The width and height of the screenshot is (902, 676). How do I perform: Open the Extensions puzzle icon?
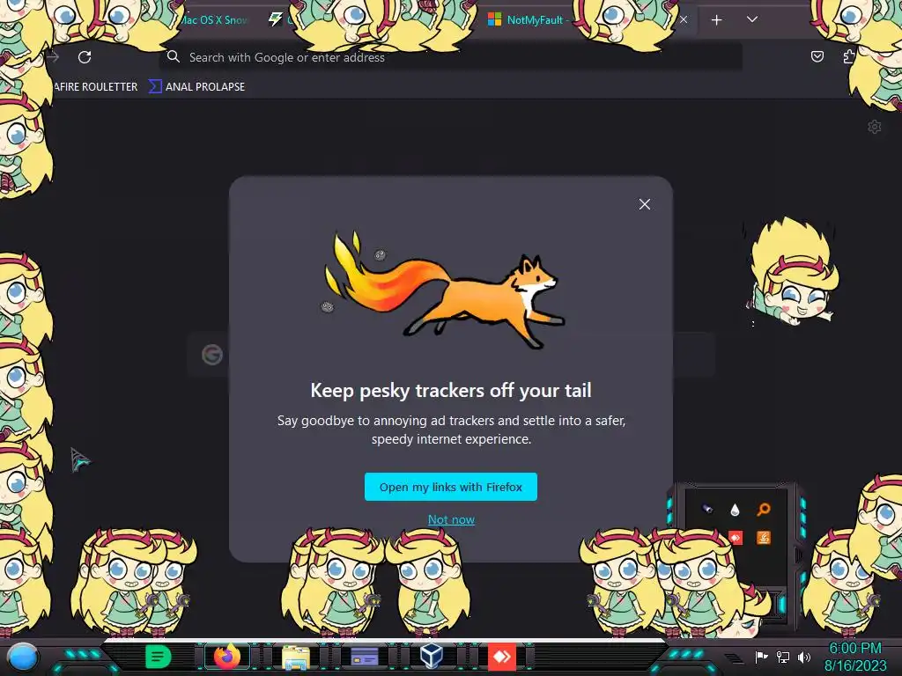coord(849,56)
